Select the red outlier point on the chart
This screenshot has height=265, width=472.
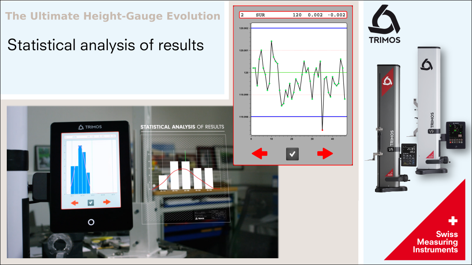point(322,130)
